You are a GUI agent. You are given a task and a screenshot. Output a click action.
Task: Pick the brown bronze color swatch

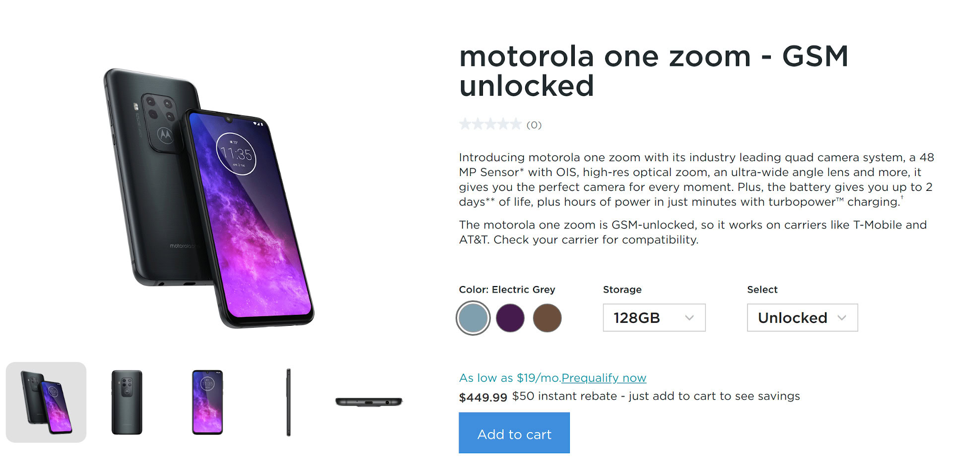(x=547, y=318)
